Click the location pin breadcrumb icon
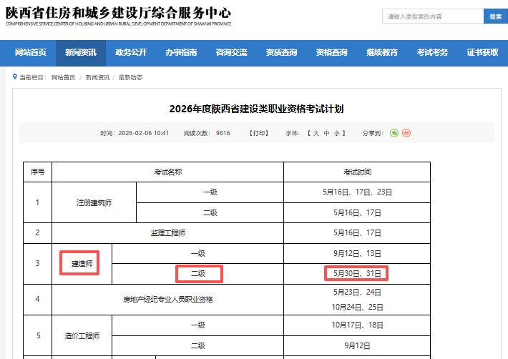 14,77
